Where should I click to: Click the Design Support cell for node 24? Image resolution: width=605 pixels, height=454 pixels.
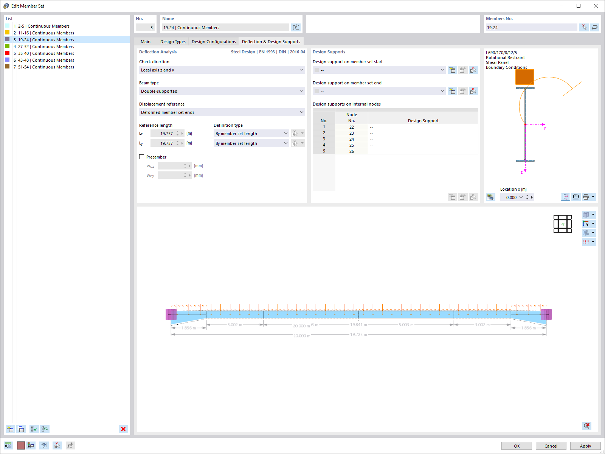pos(423,139)
